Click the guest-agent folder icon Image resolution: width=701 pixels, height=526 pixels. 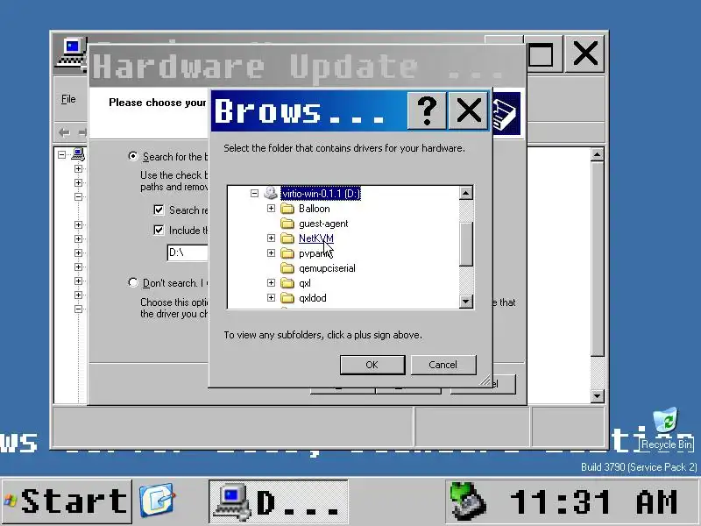coord(287,224)
